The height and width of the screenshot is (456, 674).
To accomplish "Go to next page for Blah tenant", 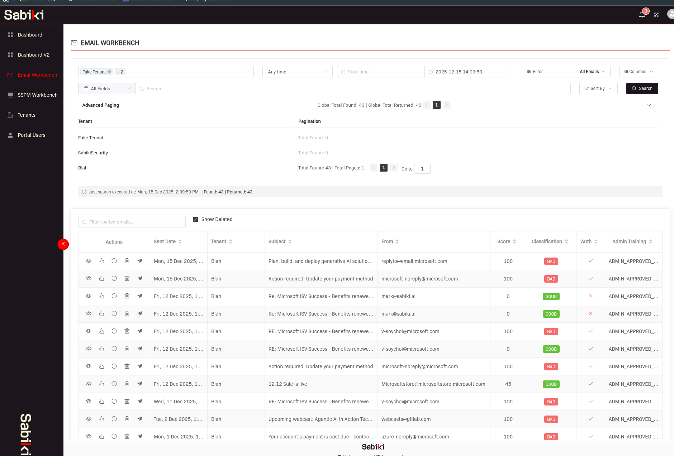I will pyautogui.click(x=394, y=168).
